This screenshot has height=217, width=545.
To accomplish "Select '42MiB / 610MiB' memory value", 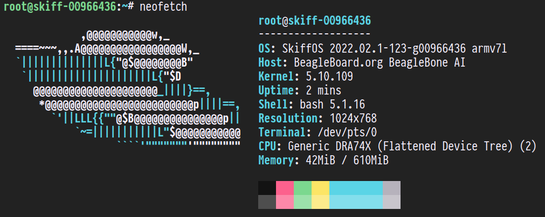I will coord(347,160).
